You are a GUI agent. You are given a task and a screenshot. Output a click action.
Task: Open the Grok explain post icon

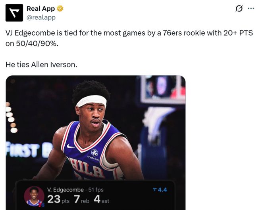point(239,9)
